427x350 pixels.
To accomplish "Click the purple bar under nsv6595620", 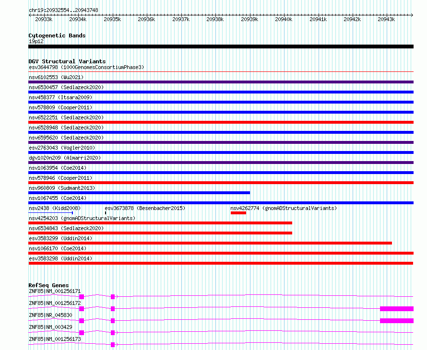I will (x=221, y=142).
